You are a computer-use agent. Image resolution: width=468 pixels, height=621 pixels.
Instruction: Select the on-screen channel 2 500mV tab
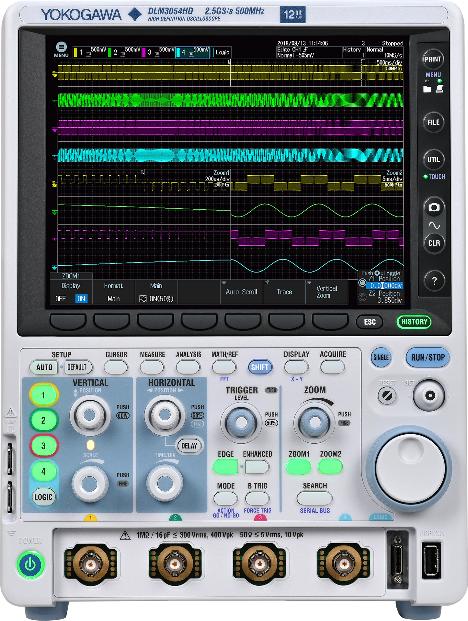[x=124, y=52]
